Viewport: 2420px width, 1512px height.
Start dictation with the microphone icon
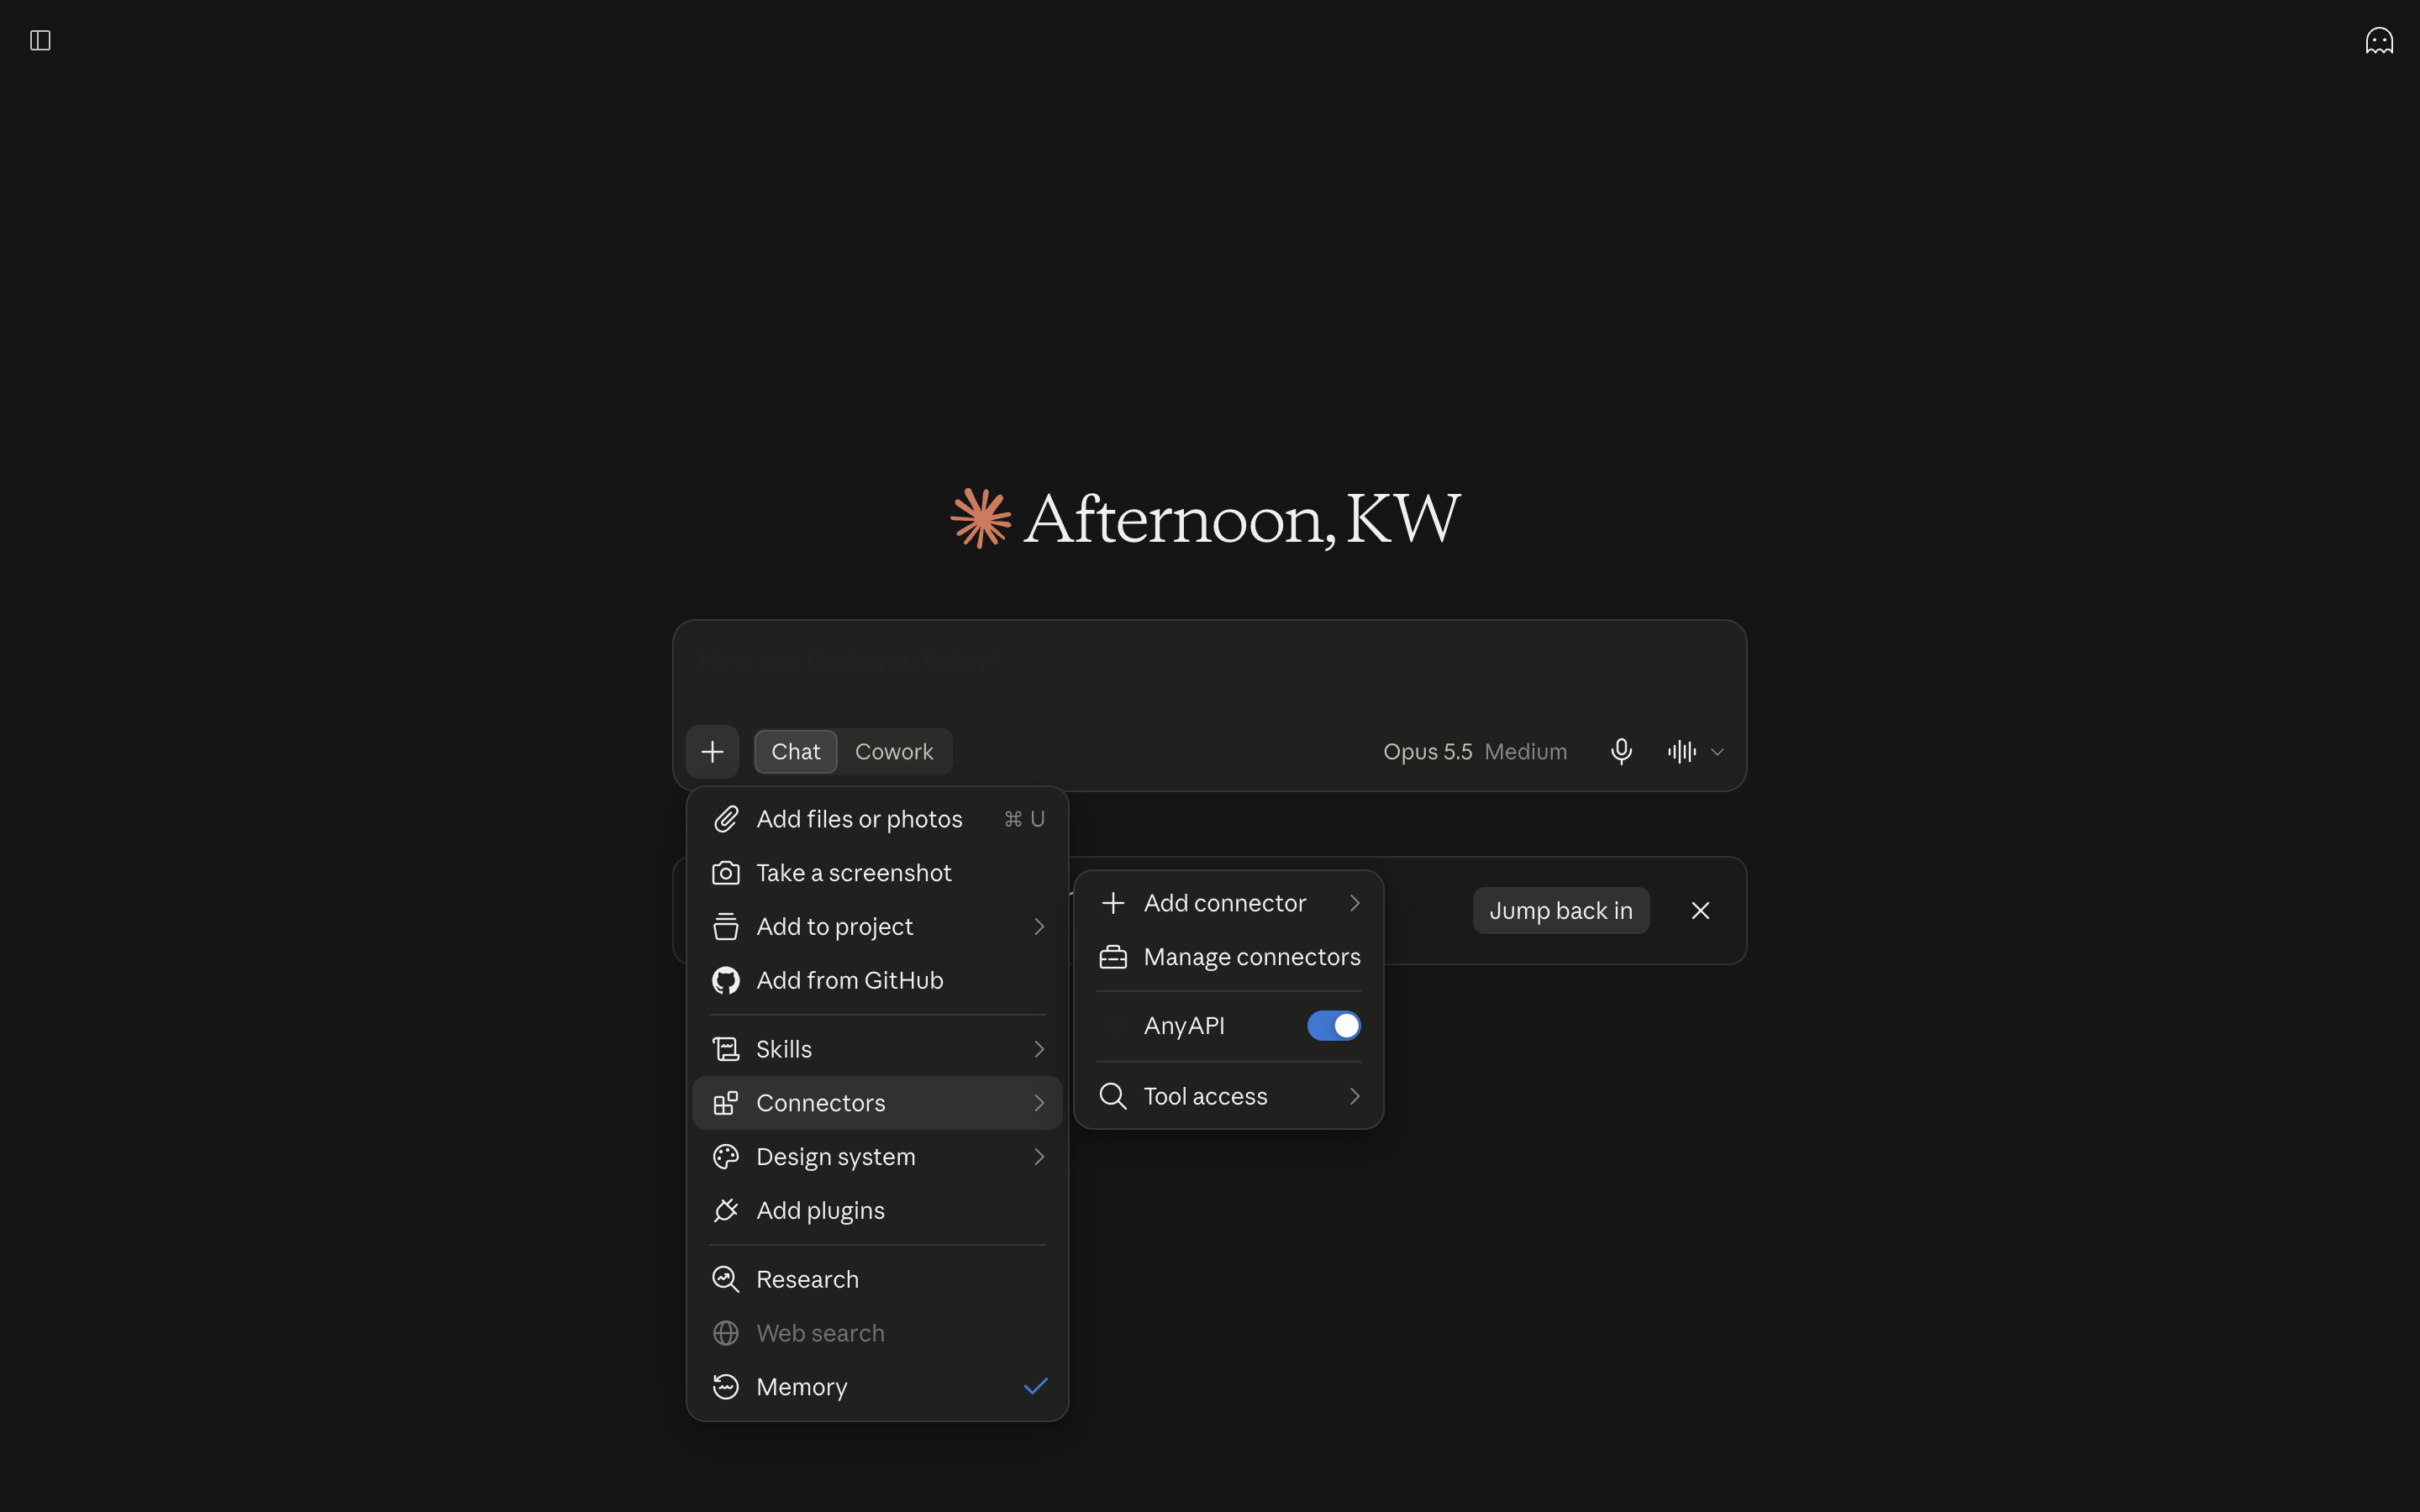(1621, 751)
